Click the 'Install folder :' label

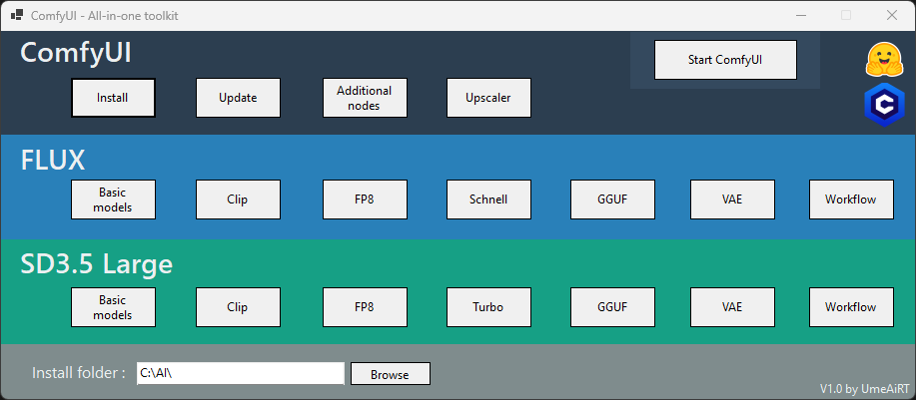point(79,373)
